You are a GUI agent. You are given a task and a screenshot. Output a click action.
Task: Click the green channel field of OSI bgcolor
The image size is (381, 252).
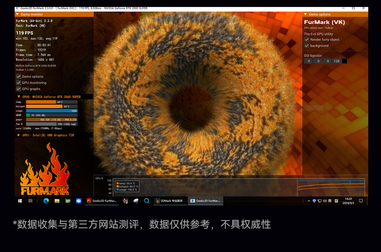[317, 61]
